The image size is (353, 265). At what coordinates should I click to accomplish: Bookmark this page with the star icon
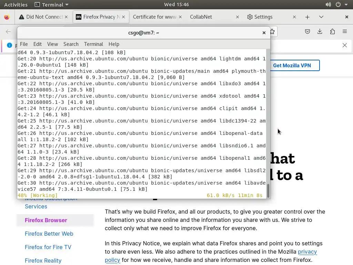click(272, 31)
